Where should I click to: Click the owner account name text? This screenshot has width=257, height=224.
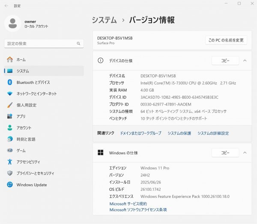(30, 22)
